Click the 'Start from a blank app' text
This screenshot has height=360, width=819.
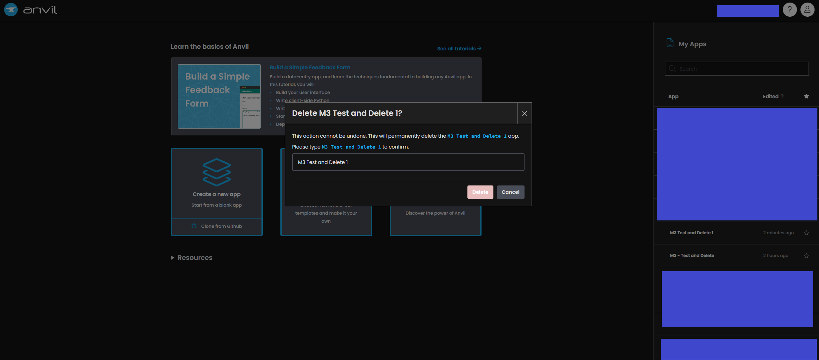pyautogui.click(x=217, y=205)
